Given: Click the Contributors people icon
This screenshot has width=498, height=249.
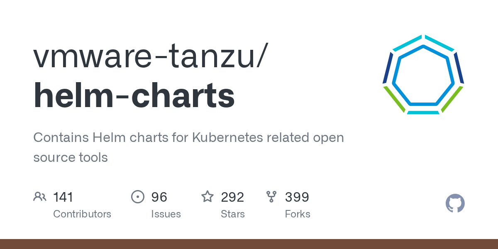Looking at the screenshot, I should tap(40, 197).
